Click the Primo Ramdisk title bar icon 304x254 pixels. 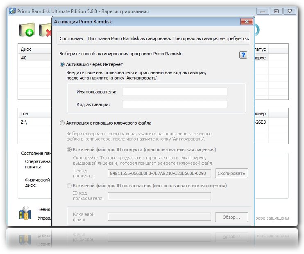point(12,11)
